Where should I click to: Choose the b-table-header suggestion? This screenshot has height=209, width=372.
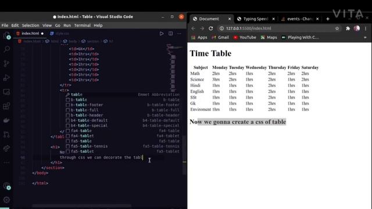point(123,116)
